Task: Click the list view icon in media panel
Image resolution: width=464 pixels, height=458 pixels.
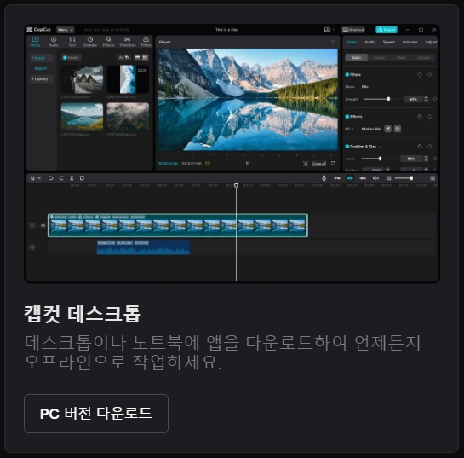Action: (137, 57)
